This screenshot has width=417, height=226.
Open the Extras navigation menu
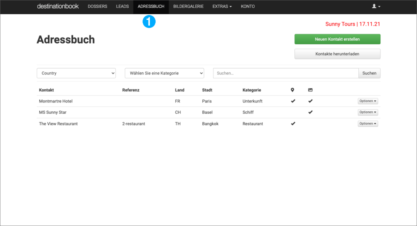(x=222, y=7)
